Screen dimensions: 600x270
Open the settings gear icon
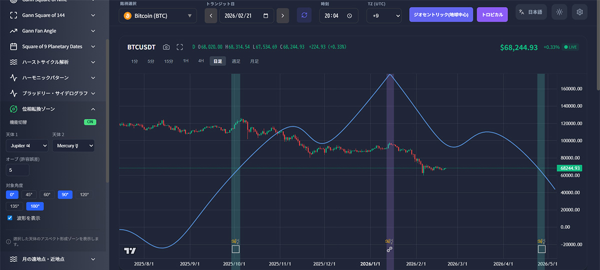pos(579,12)
